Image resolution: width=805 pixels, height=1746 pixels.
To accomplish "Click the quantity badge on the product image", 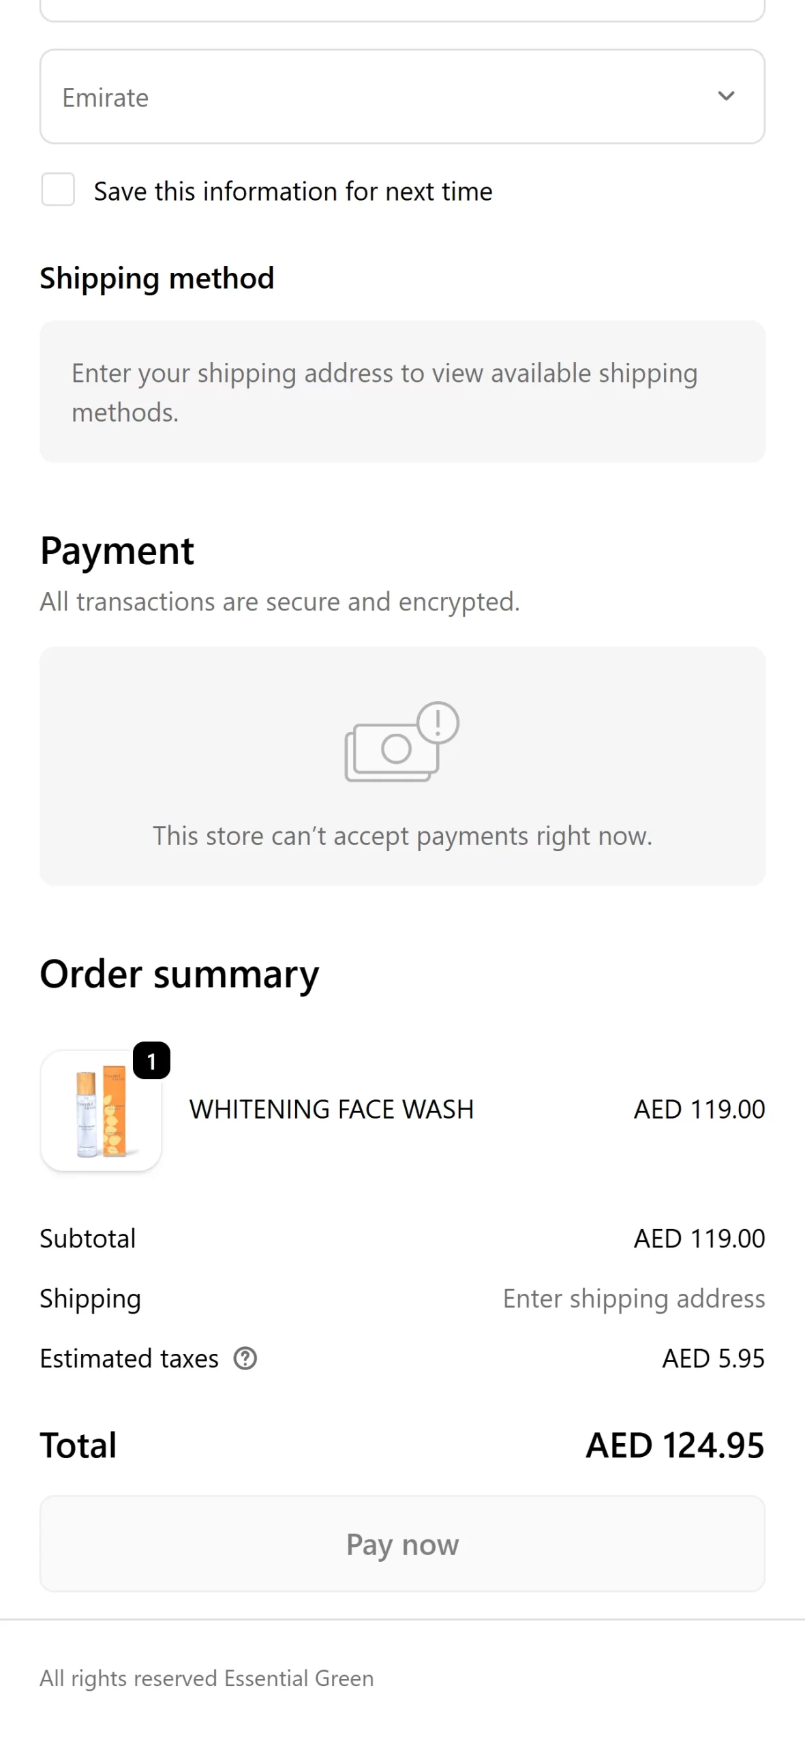I will coord(151,1061).
